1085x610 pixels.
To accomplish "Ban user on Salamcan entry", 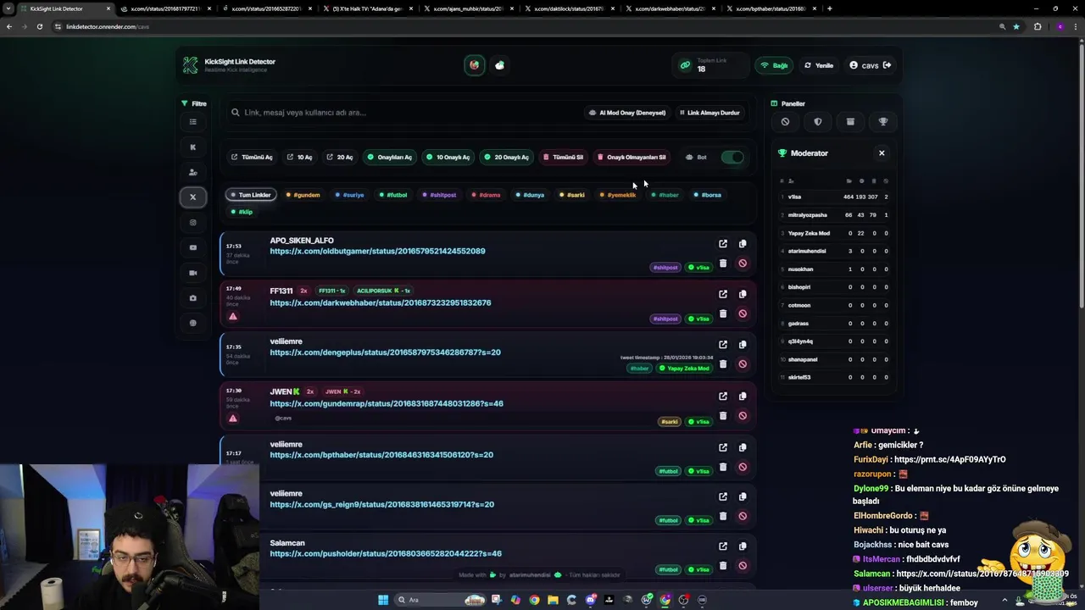I will coord(743,566).
